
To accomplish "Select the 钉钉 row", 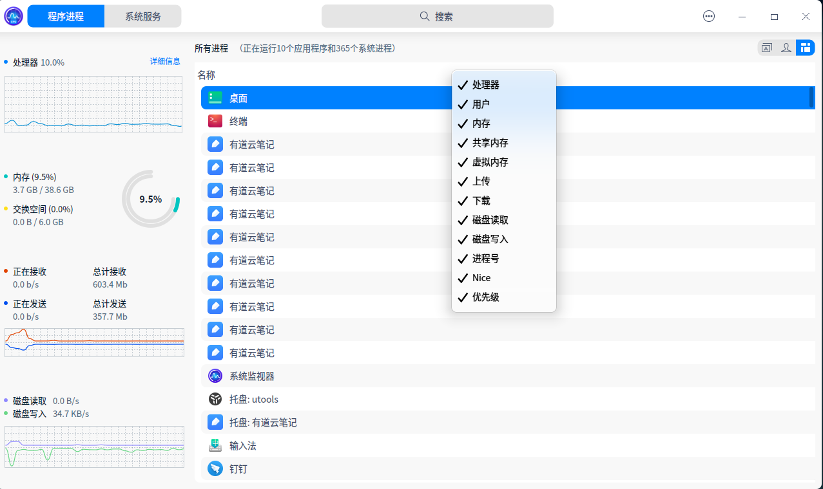I will 508,468.
